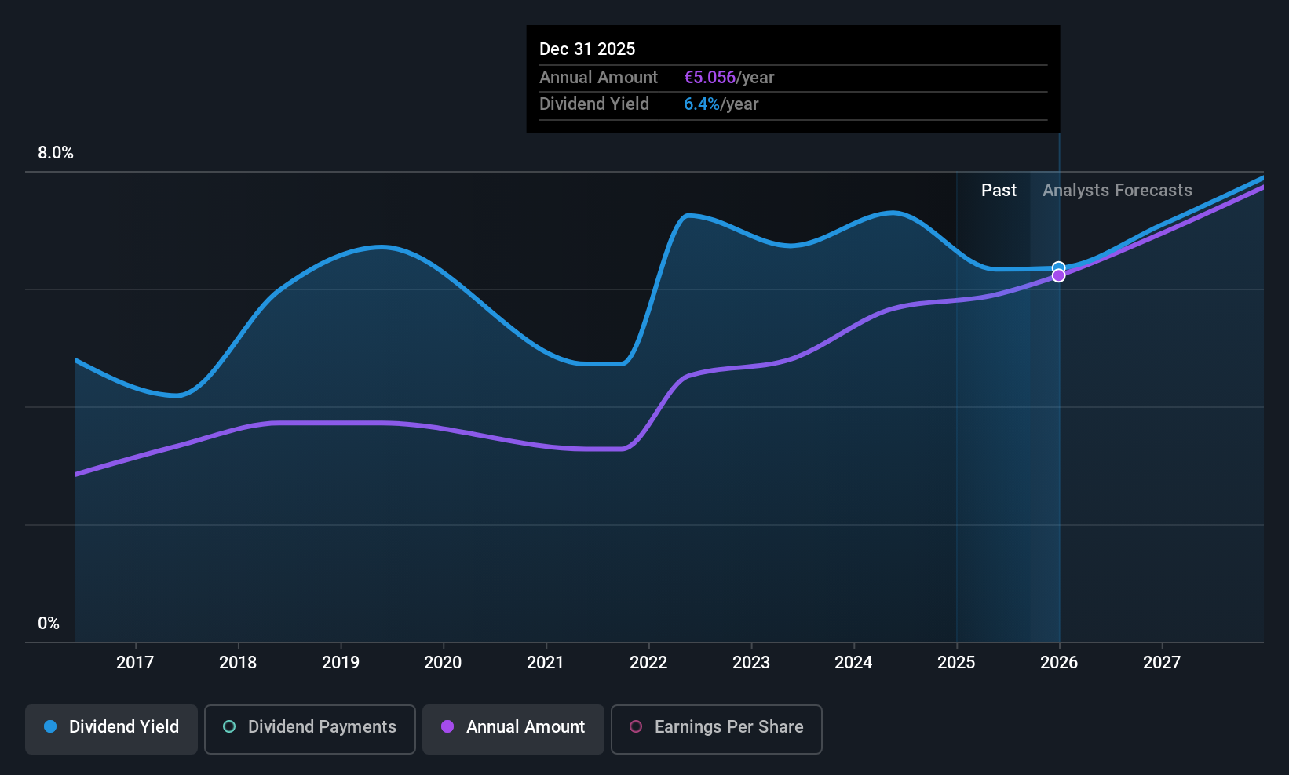Click the 2020 x-axis year label
Screen dimensions: 1289x775
443,662
